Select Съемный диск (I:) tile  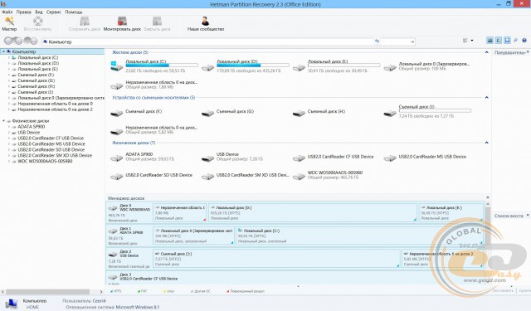(427, 111)
